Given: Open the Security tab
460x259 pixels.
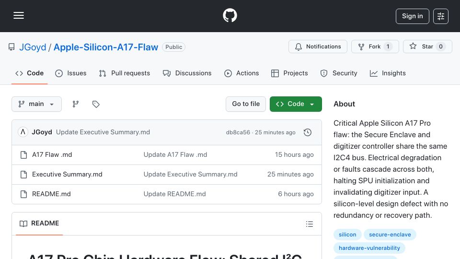Looking at the screenshot, I should tap(339, 73).
